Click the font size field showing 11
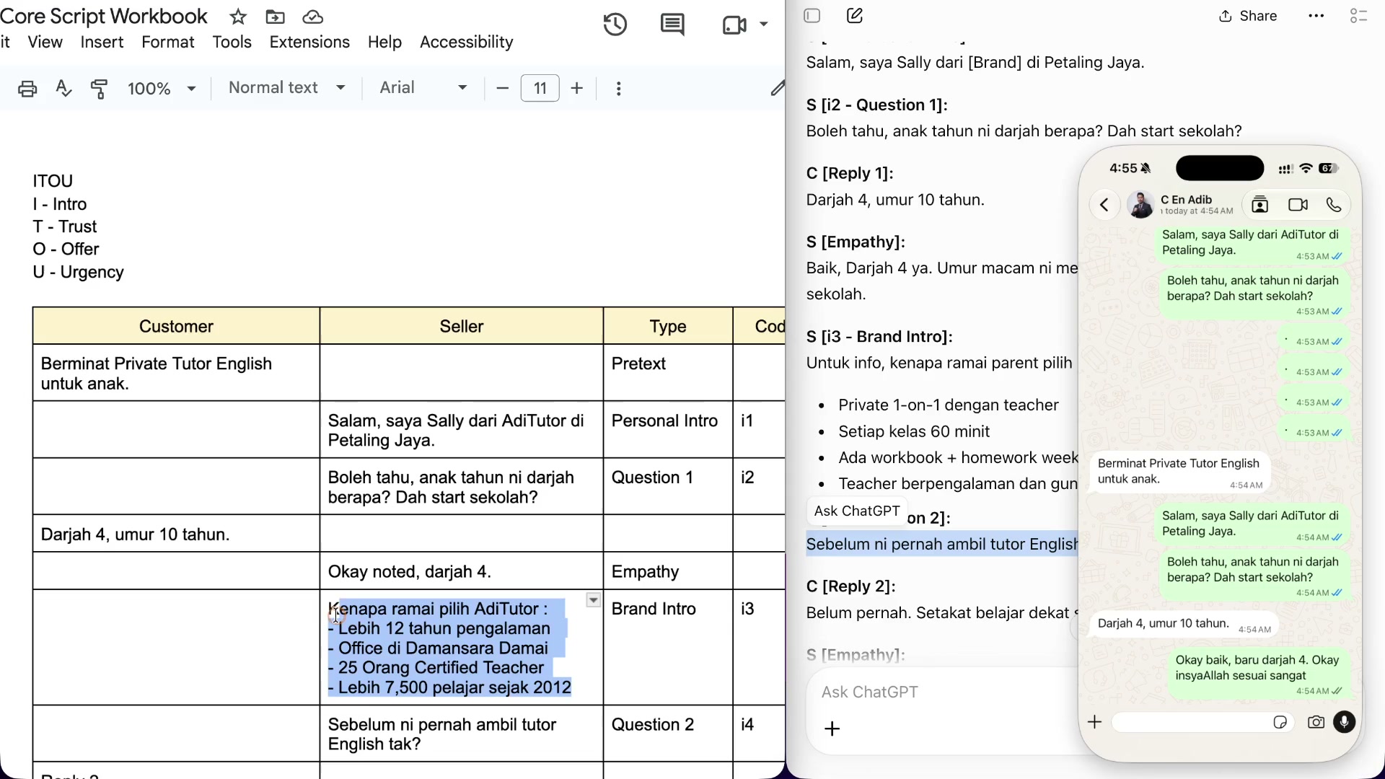The height and width of the screenshot is (779, 1385). point(540,88)
